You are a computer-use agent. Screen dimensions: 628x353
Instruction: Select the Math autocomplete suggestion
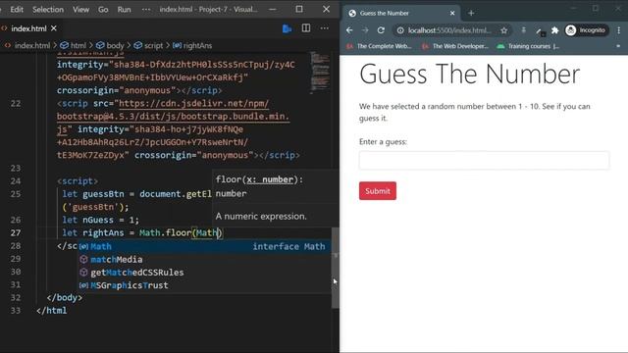pos(204,246)
